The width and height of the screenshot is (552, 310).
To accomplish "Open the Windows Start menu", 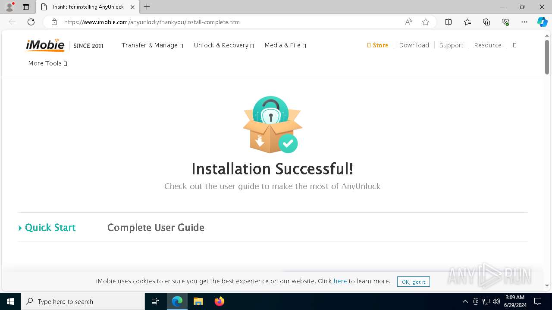I will click(x=10, y=301).
